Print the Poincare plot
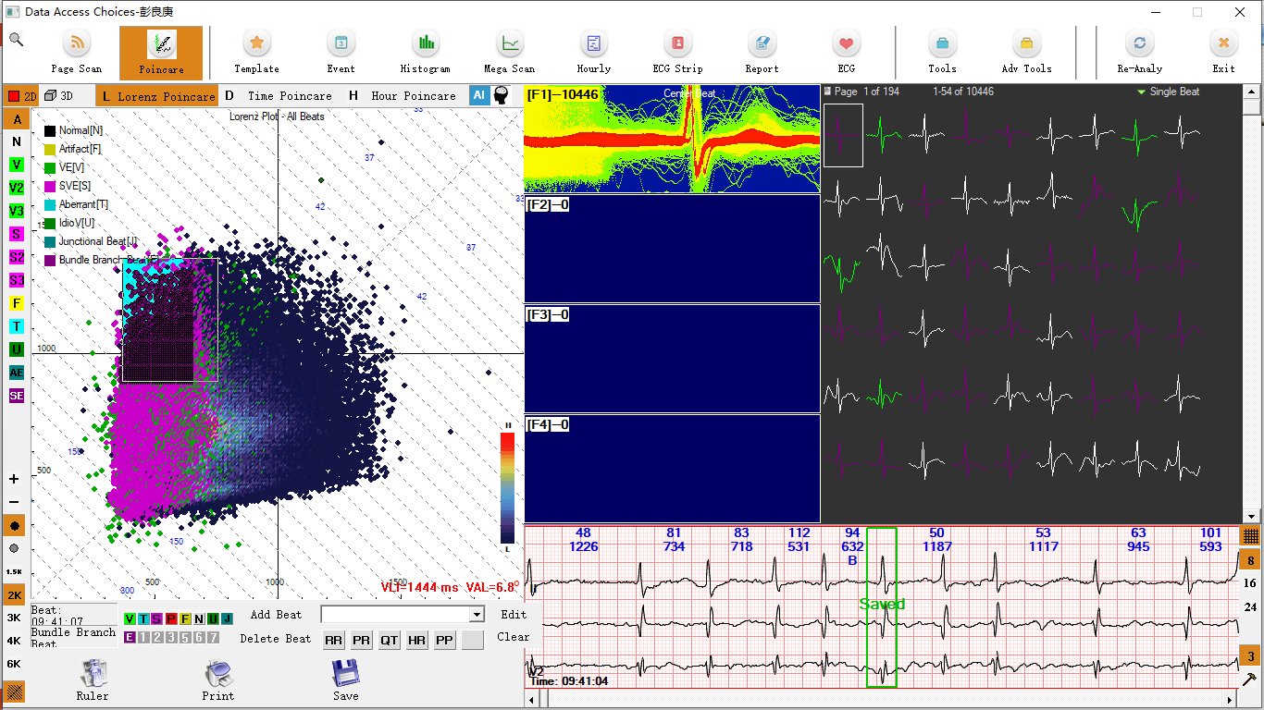 pos(218,679)
